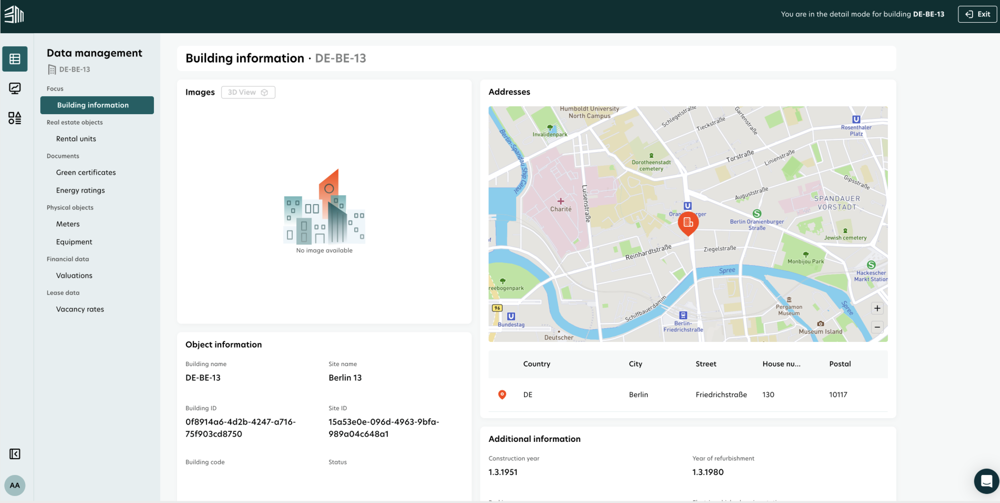Click the company logo in the top bar

tap(14, 14)
